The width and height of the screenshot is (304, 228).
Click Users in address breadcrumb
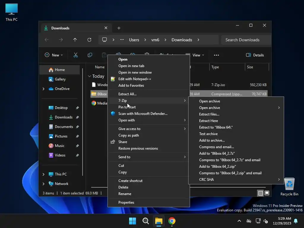134,40
